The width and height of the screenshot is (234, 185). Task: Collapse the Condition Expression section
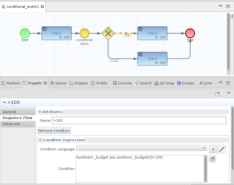pos(40,140)
